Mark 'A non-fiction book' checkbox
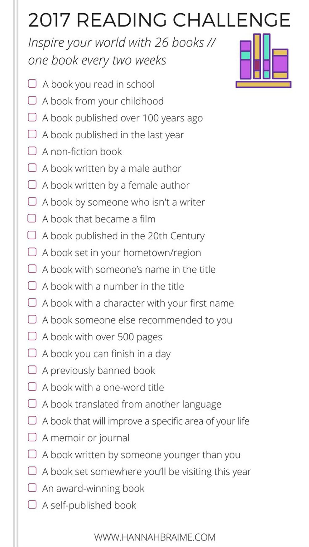 (x=32, y=151)
